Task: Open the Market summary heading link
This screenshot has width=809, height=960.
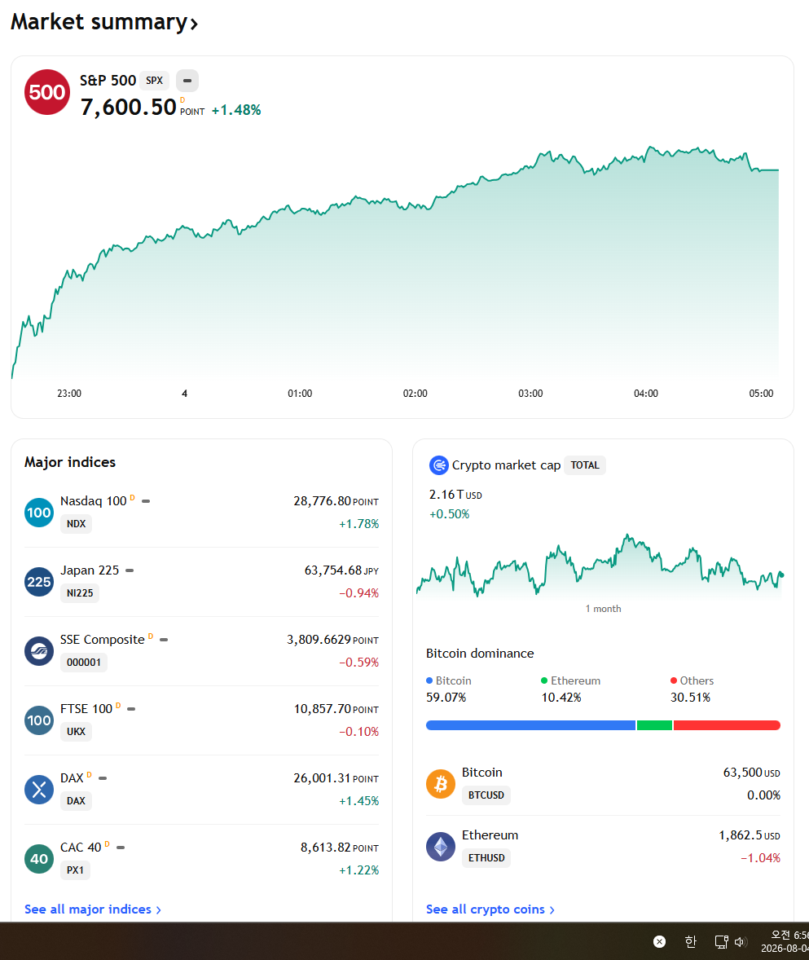Action: click(x=104, y=22)
